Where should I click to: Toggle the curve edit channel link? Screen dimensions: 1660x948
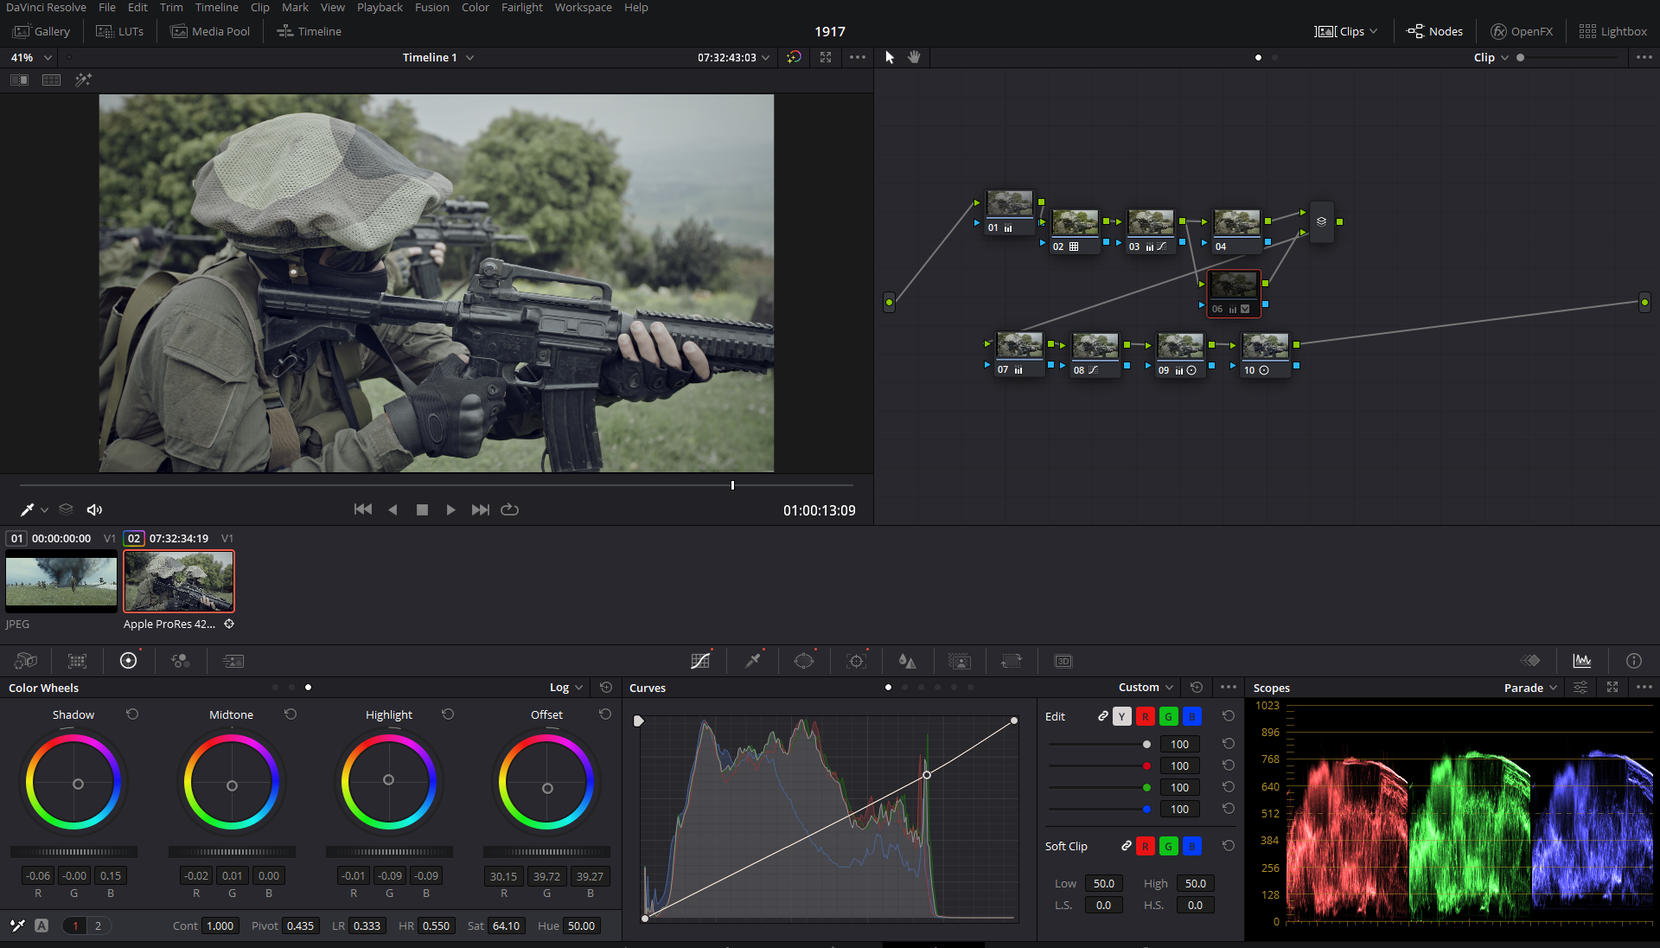(1103, 716)
